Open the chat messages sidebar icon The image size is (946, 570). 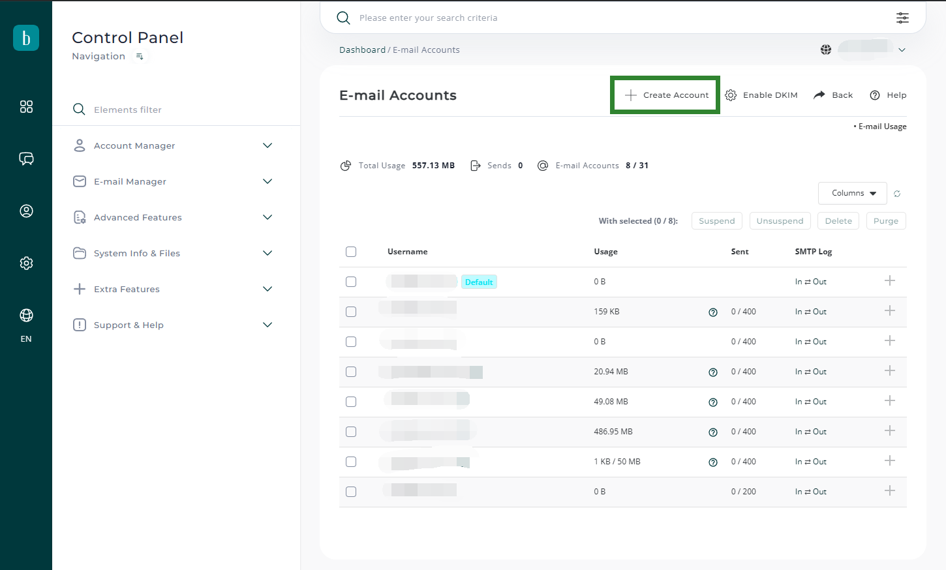coord(26,158)
